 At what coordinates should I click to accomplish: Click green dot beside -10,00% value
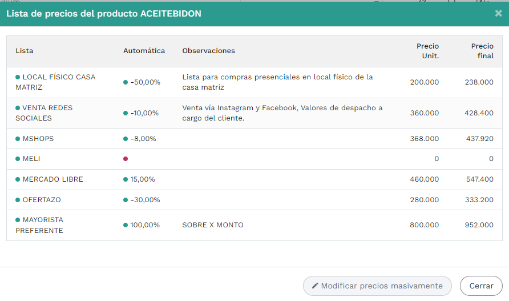pyautogui.click(x=126, y=113)
